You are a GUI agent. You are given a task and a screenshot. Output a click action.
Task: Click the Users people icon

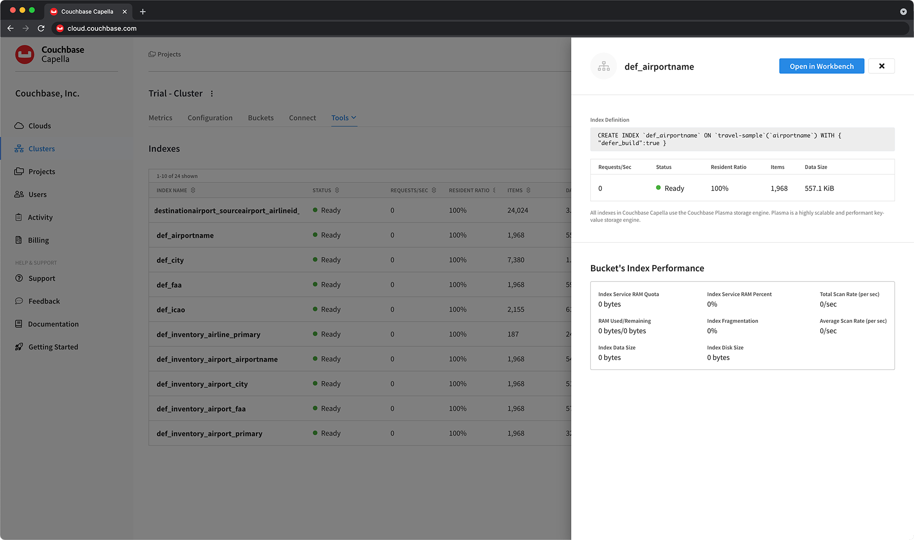(x=19, y=194)
